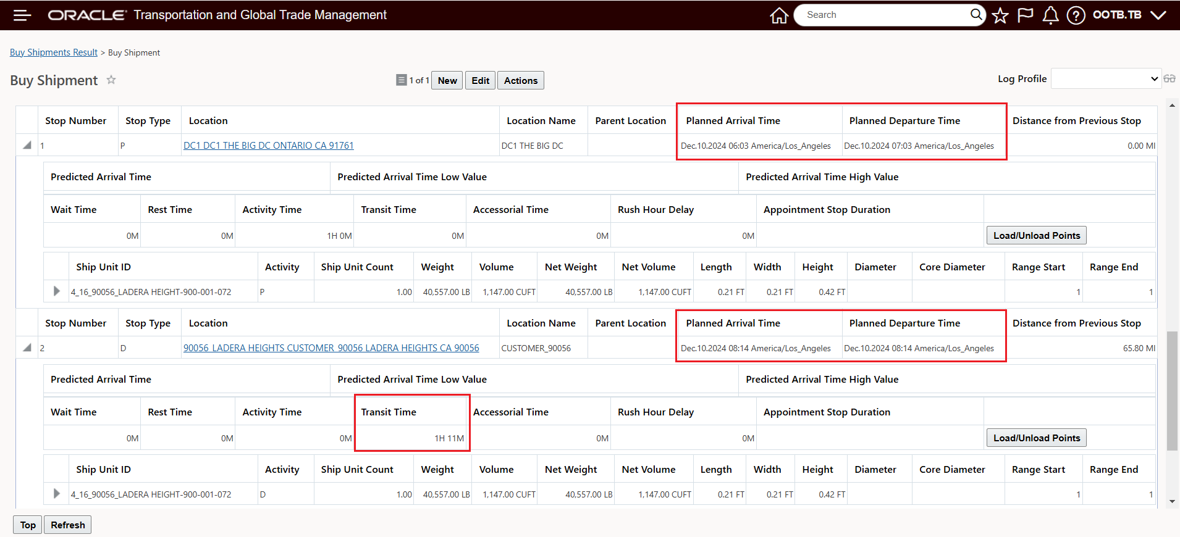Click the vertical scrollbar thumb

point(1172,391)
